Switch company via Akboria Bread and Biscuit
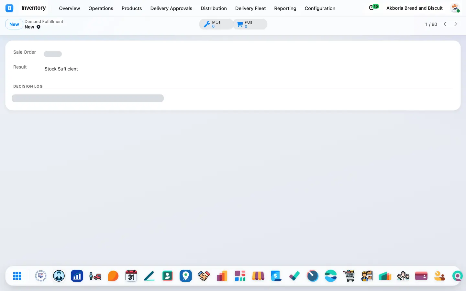Viewport: 466px width, 291px height. [x=415, y=8]
